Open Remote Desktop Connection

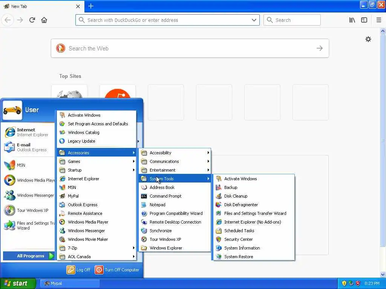[175, 222]
